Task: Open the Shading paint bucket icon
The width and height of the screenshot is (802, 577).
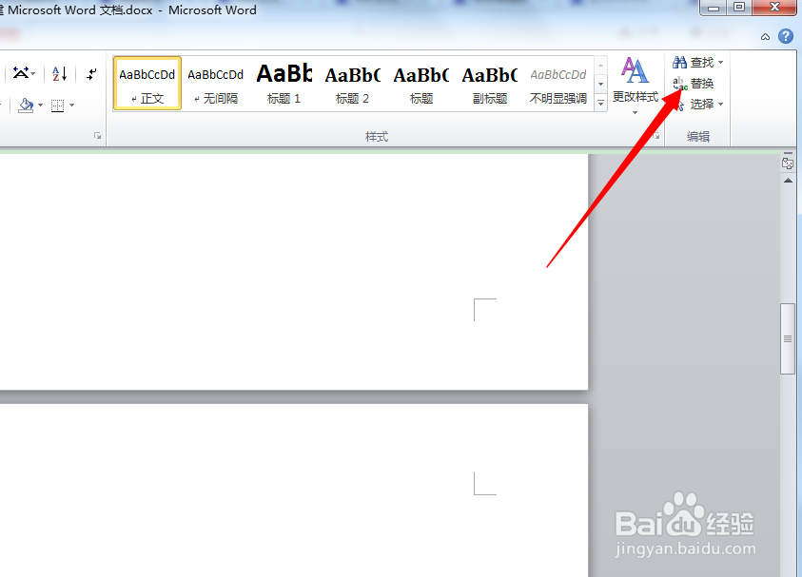Action: click(x=25, y=105)
